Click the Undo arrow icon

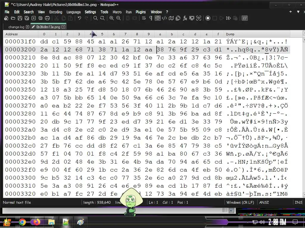79,18
